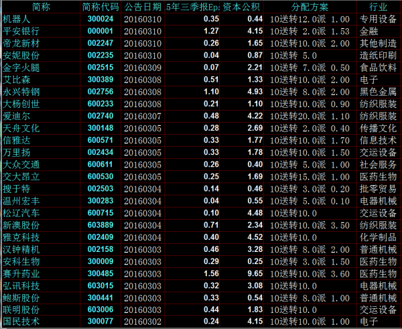Select stock name 雅克科技

pos(21,237)
